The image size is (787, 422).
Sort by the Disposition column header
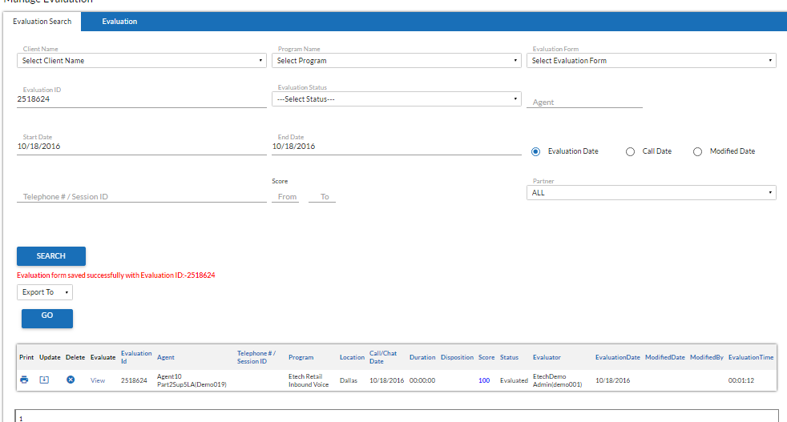458,357
